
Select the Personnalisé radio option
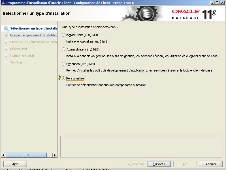tap(63, 78)
